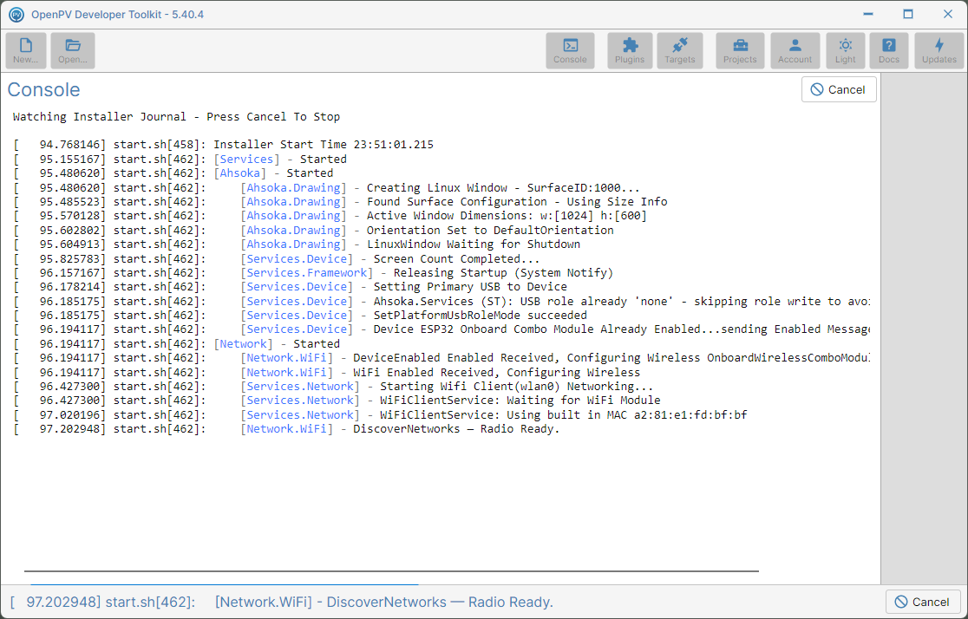Click 'Releasing Startup (System Notify)' line
Image resolution: width=968 pixels, height=619 pixels.
tap(313, 273)
